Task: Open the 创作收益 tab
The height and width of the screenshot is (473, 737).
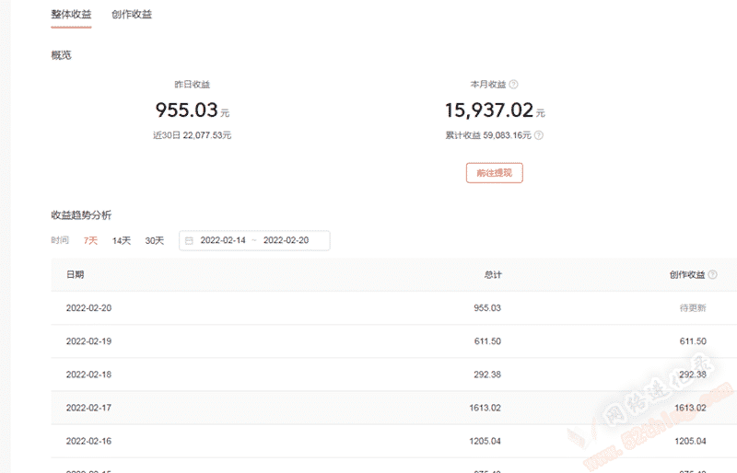Action: (x=132, y=15)
